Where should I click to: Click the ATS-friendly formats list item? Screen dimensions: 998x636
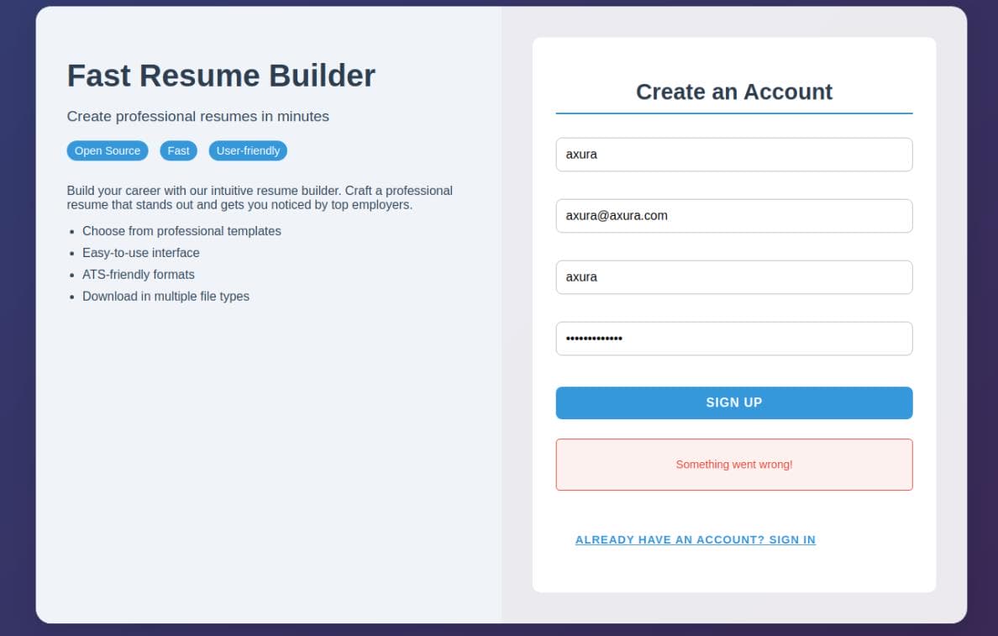[x=138, y=275]
